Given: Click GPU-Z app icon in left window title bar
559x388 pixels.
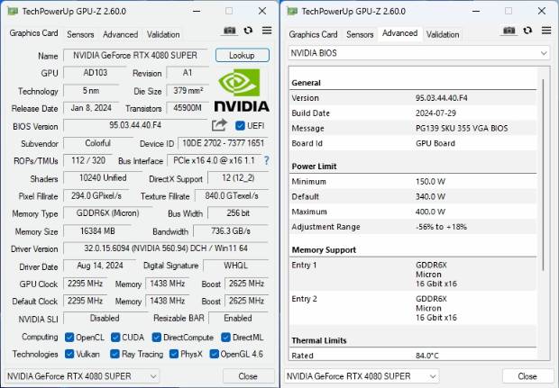Looking at the screenshot, I should (x=13, y=12).
